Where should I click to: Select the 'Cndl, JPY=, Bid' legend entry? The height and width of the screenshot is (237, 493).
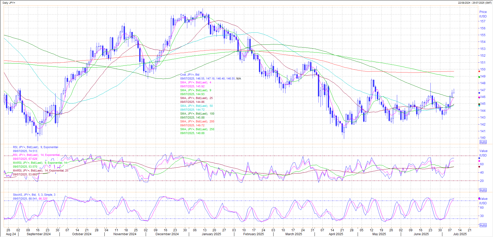[190, 75]
